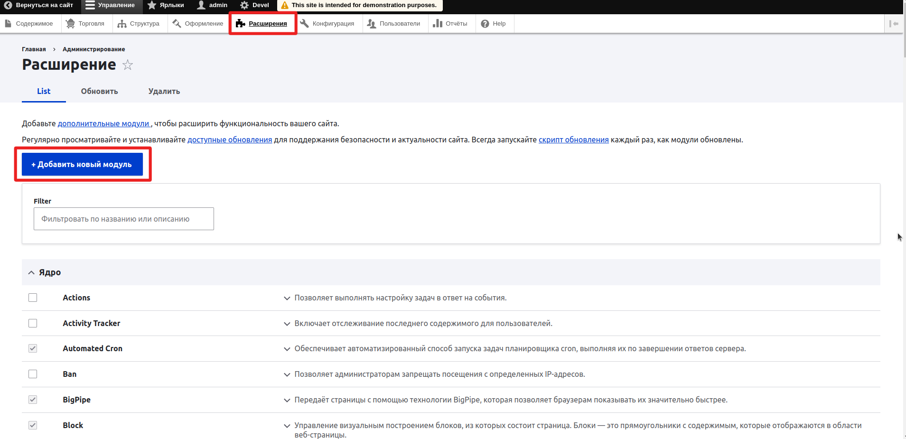
Task: Open the Структура menu icon
Action: [x=122, y=24]
